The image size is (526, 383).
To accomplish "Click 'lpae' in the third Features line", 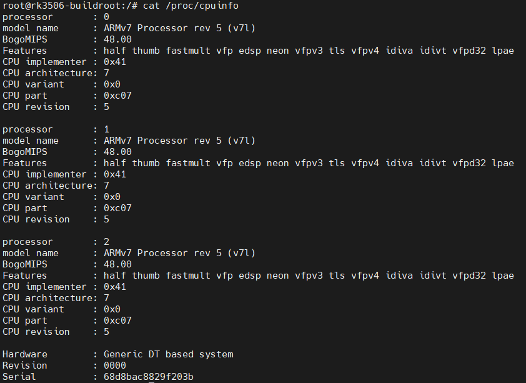I will pos(502,276).
